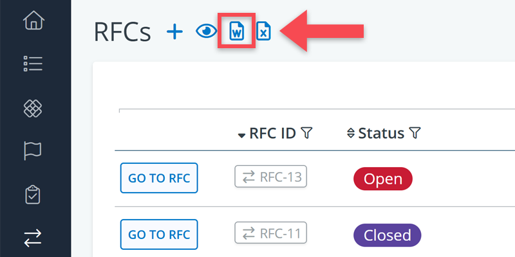Add a new RFC with plus icon
This screenshot has height=257, width=515.
[174, 31]
